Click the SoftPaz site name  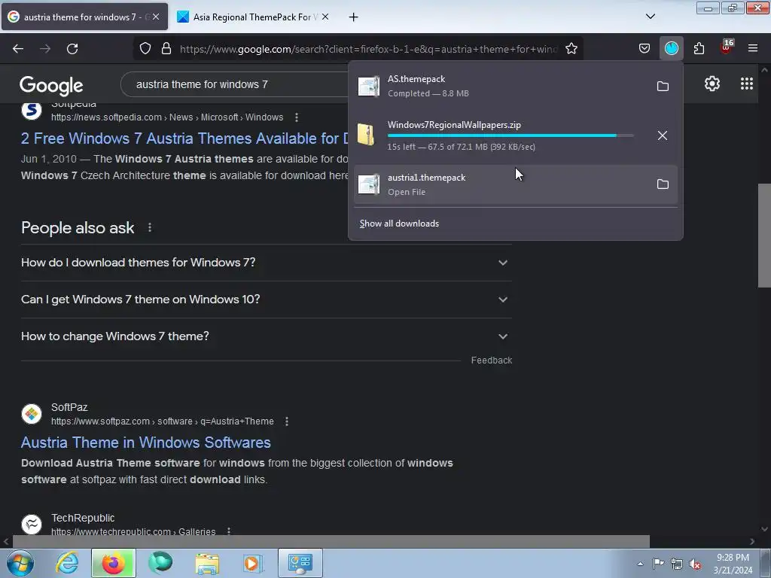tap(69, 407)
